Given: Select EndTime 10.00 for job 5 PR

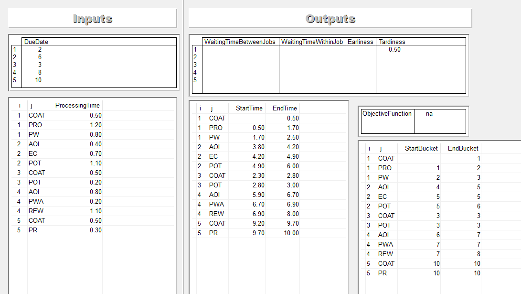Looking at the screenshot, I should [291, 233].
